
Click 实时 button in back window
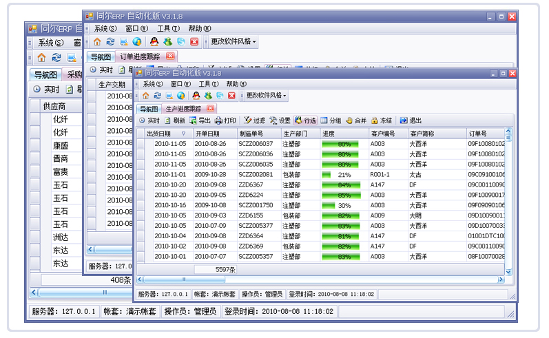(46, 89)
